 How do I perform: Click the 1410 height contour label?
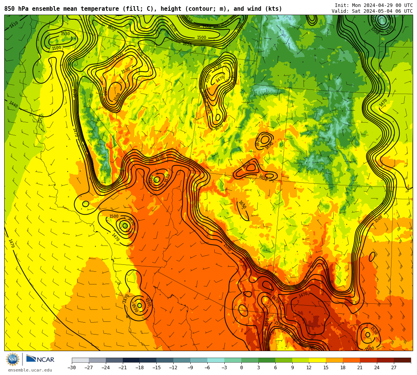pyautogui.click(x=14, y=25)
